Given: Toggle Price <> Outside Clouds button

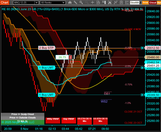Looking at the screenshot, I should 23,118.
